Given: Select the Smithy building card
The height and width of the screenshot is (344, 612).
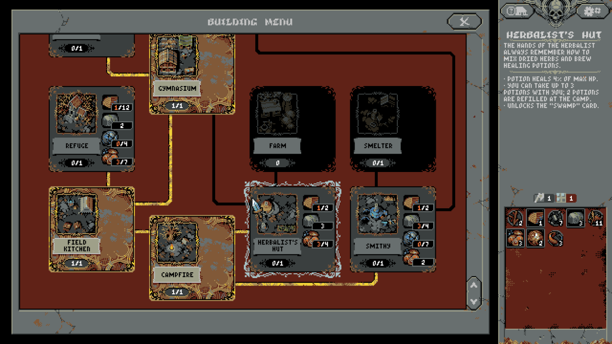Looking at the screenshot, I should 393,229.
